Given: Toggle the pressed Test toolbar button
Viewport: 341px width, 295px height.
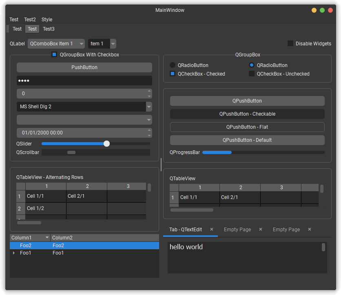Looking at the screenshot, I should 32,29.
